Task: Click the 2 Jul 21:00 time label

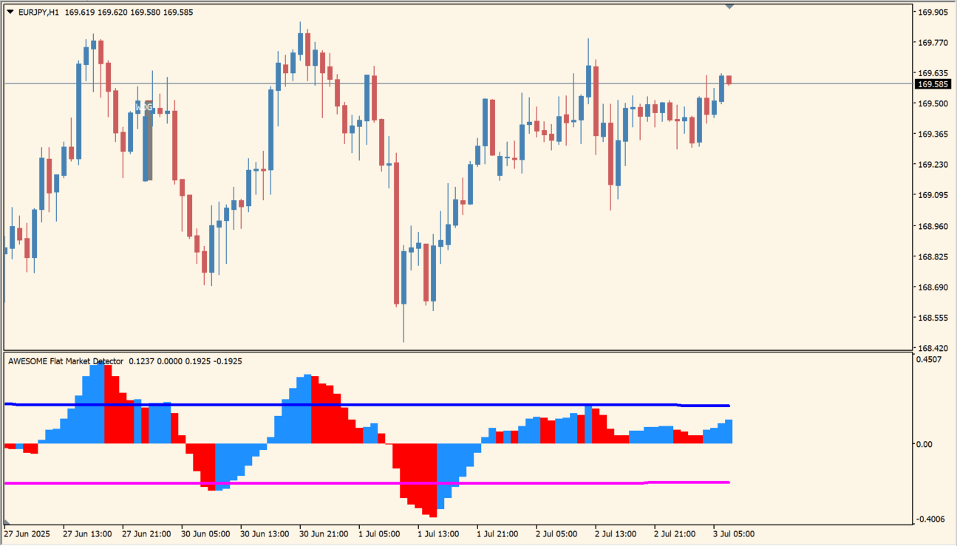Action: [x=675, y=533]
